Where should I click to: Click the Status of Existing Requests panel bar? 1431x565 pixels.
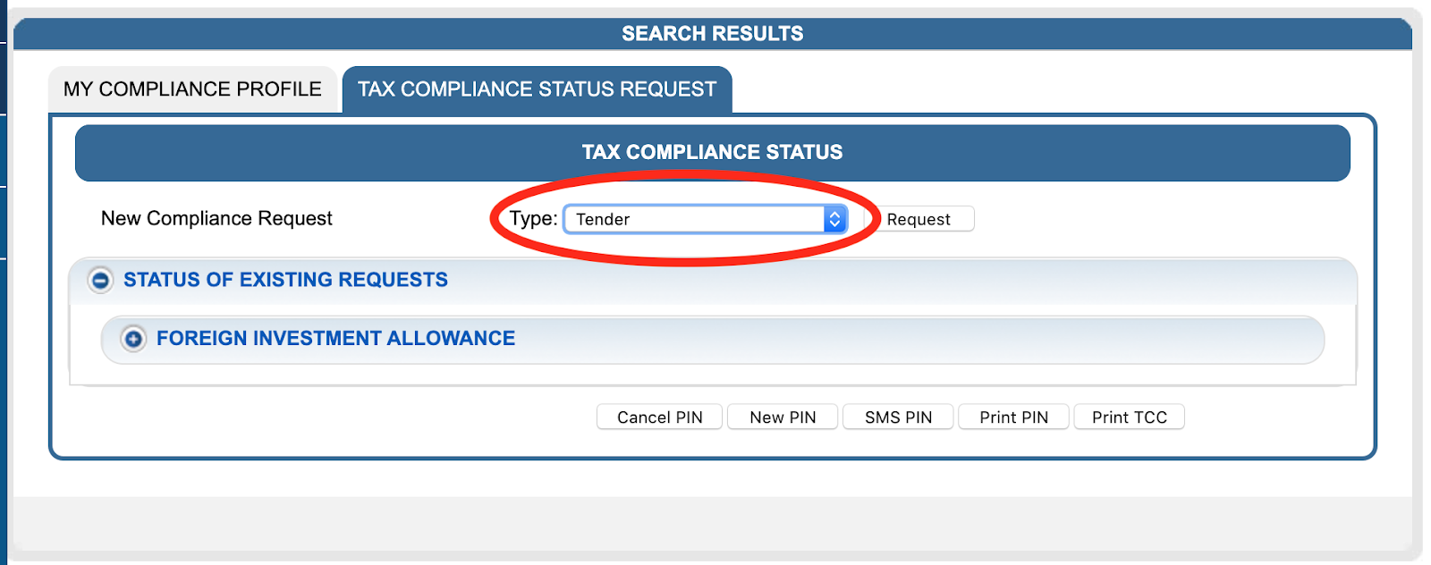tap(713, 281)
